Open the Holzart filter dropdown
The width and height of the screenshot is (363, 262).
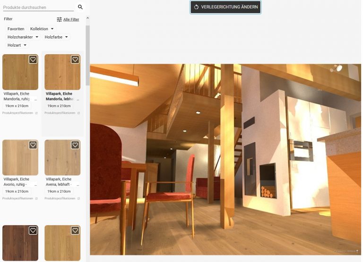(18, 45)
